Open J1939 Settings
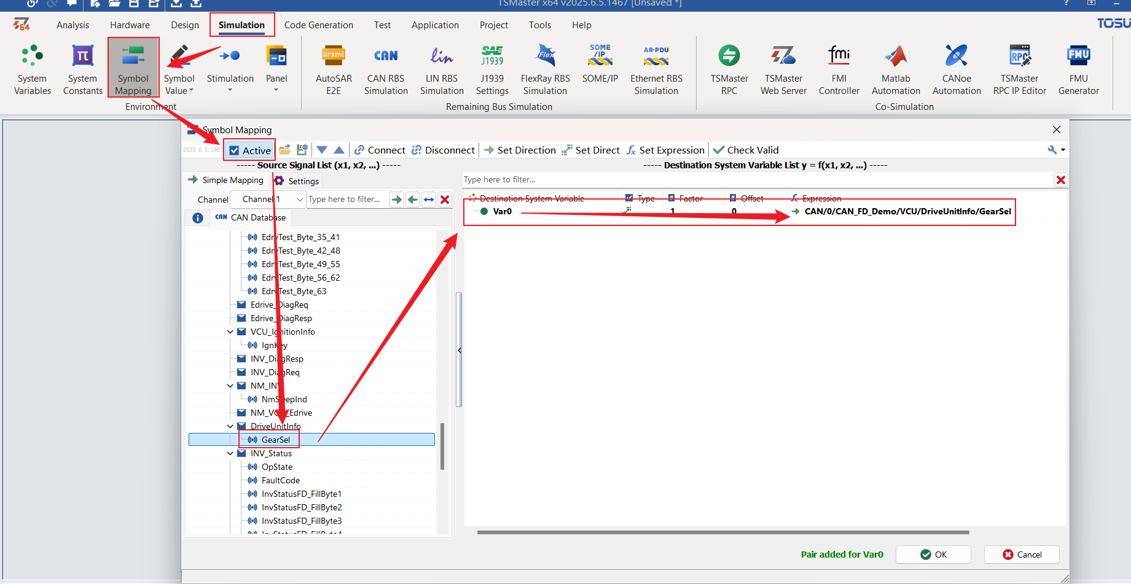1131x584 pixels. pyautogui.click(x=492, y=69)
